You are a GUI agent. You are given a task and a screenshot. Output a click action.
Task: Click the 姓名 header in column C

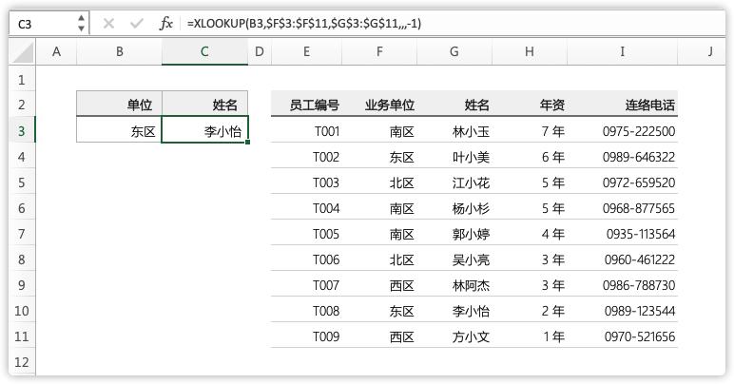tap(204, 104)
